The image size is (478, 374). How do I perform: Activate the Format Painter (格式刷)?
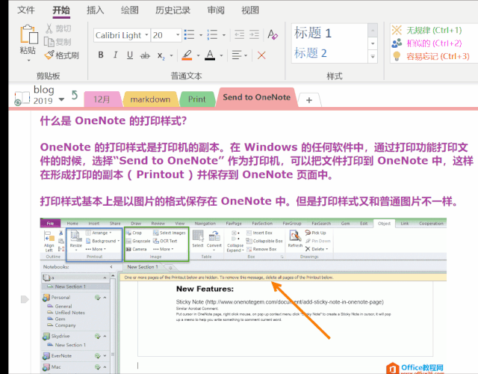pos(62,55)
